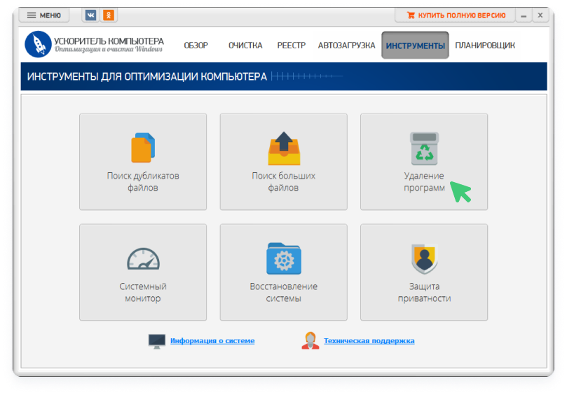The height and width of the screenshot is (395, 567).
Task: Open the МЕНЮ hamburger button
Action: click(44, 15)
